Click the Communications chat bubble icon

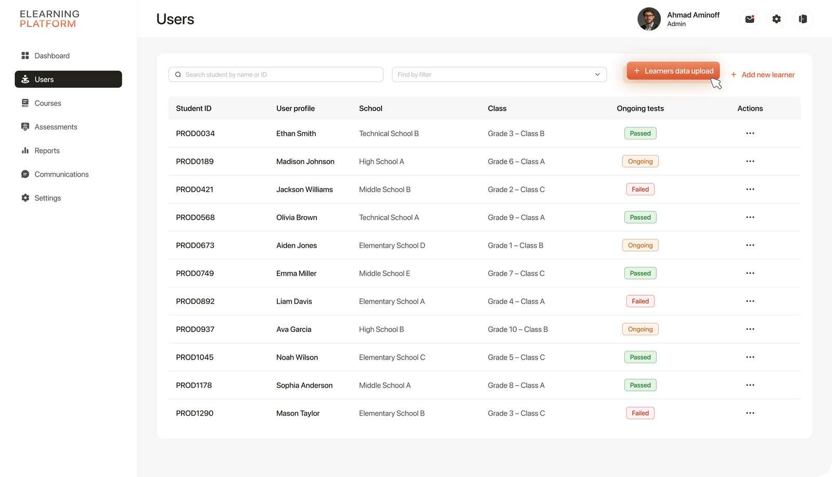(25, 174)
